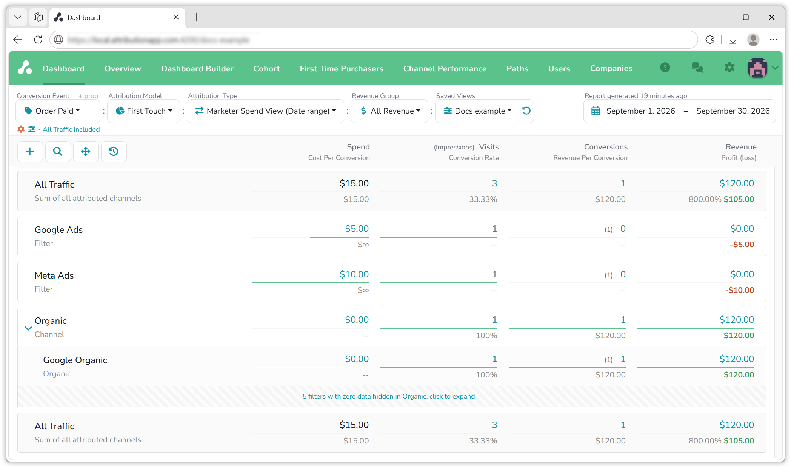Click the Organic row revenue $120.00
The image size is (791, 468).
(737, 320)
